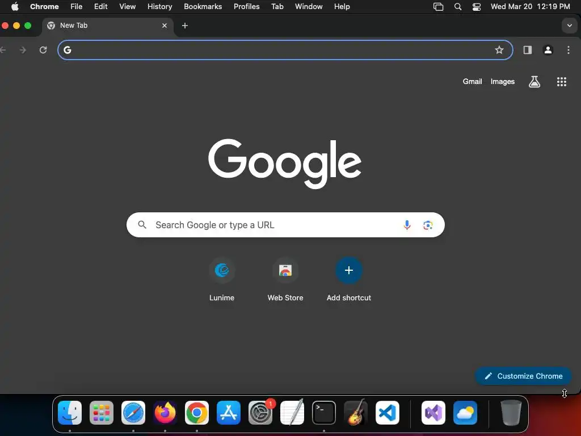Open the Help menu
Image resolution: width=581 pixels, height=436 pixels.
[342, 6]
